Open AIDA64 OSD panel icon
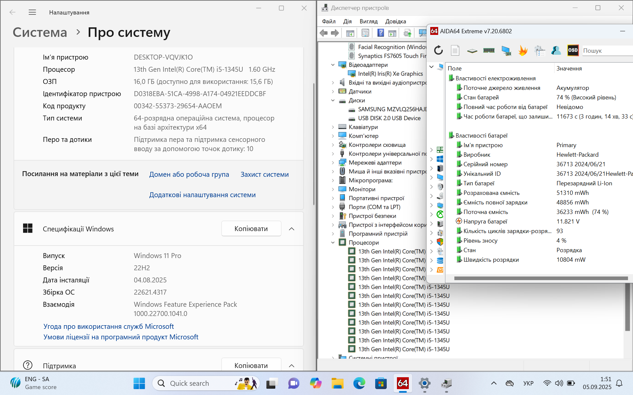This screenshot has height=395, width=633. point(573,50)
